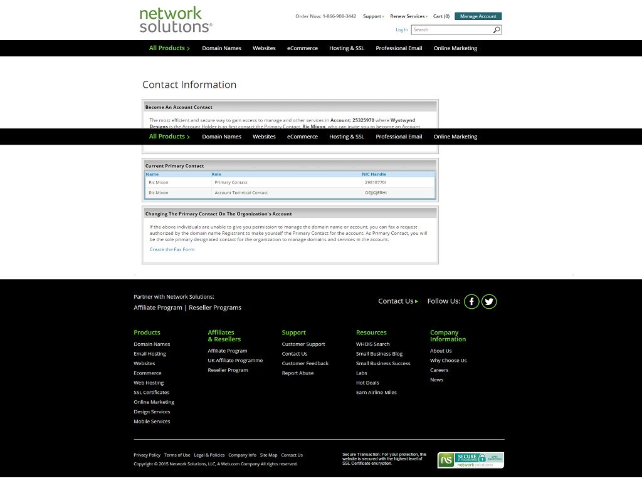Open UK Affiliate Programme link
The image size is (642, 481).
235,360
